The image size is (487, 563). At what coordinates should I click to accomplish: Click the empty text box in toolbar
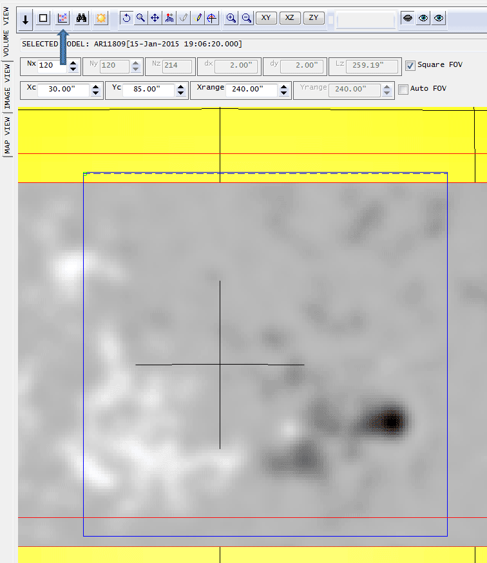coord(366,20)
